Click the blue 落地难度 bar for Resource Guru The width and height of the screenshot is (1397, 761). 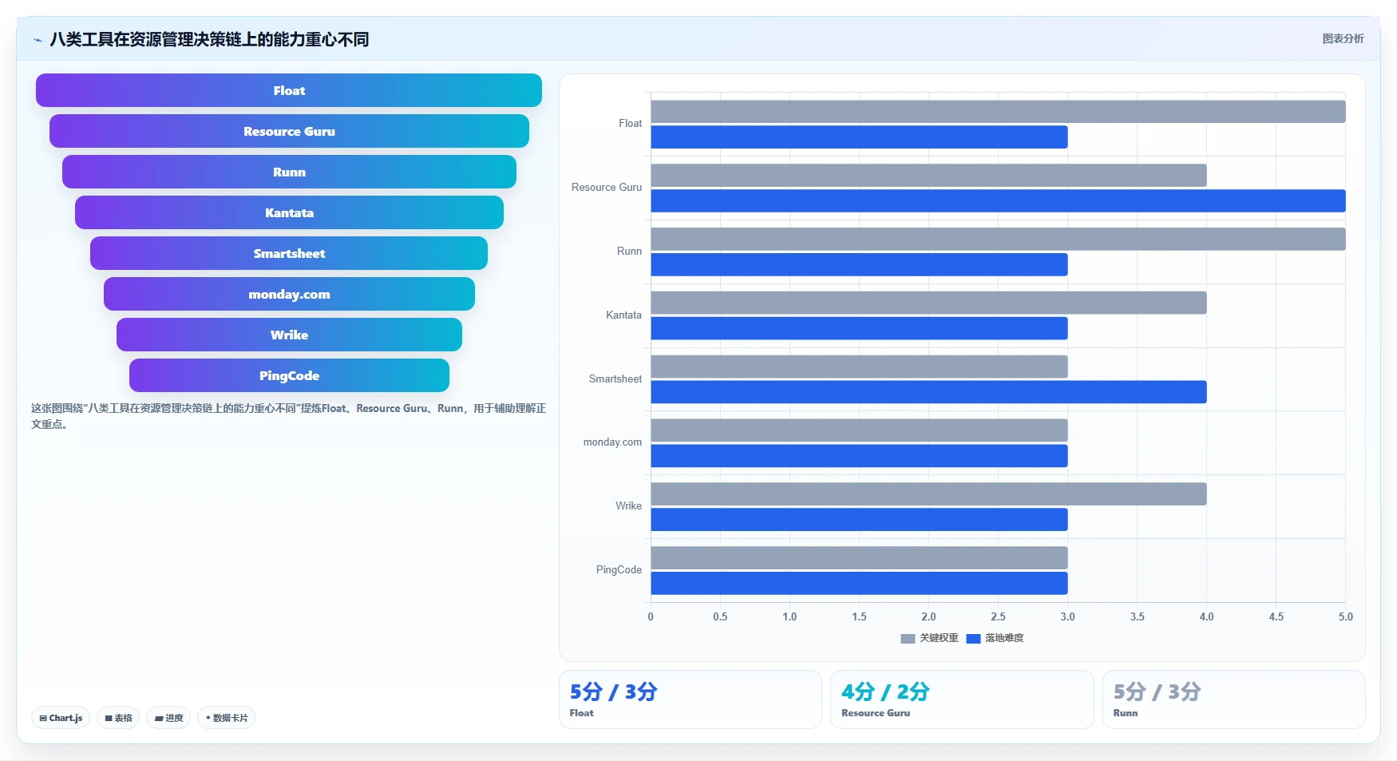coord(998,200)
